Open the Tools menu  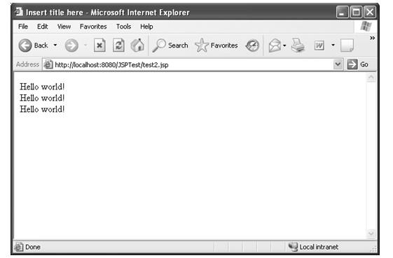tap(123, 27)
